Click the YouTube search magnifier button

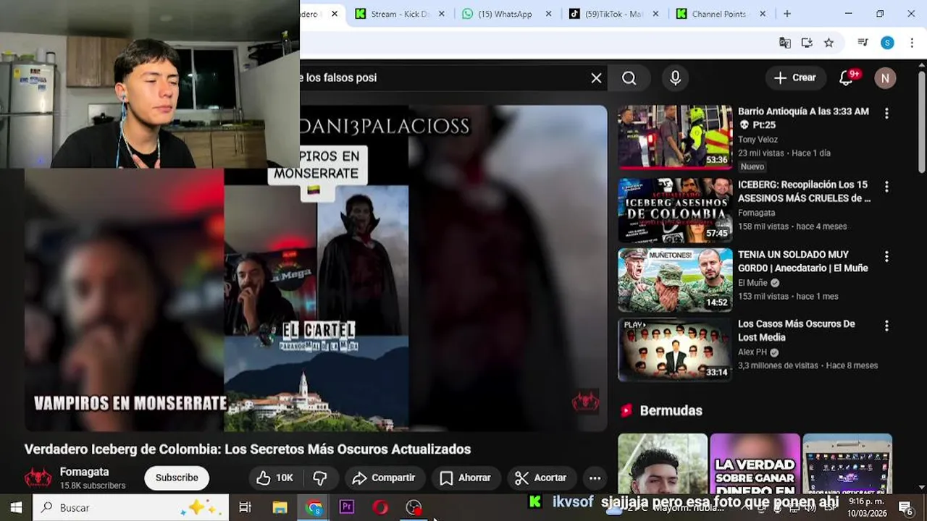click(629, 78)
